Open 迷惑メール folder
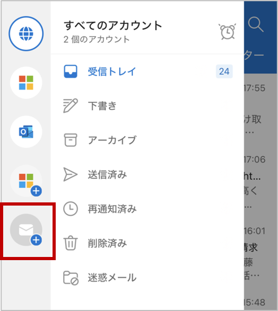The image size is (278, 311). pos(147,278)
